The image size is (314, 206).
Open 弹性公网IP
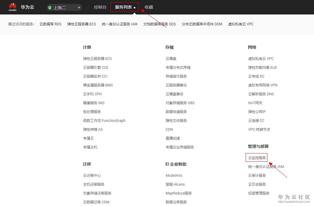pyautogui.click(x=257, y=112)
